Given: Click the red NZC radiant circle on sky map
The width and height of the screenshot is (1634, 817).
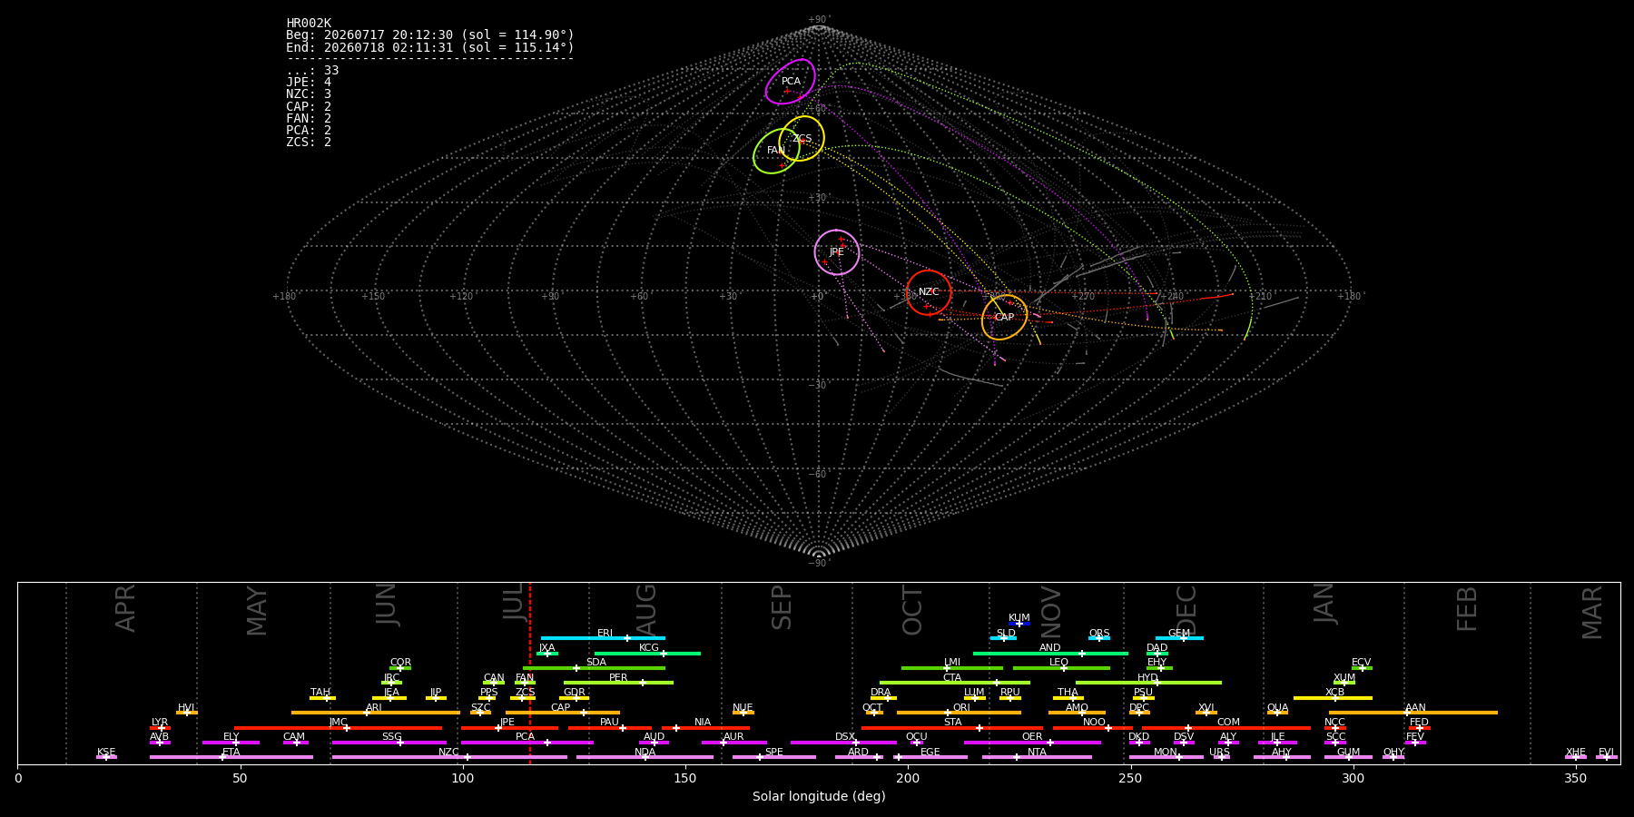Looking at the screenshot, I should click(929, 292).
